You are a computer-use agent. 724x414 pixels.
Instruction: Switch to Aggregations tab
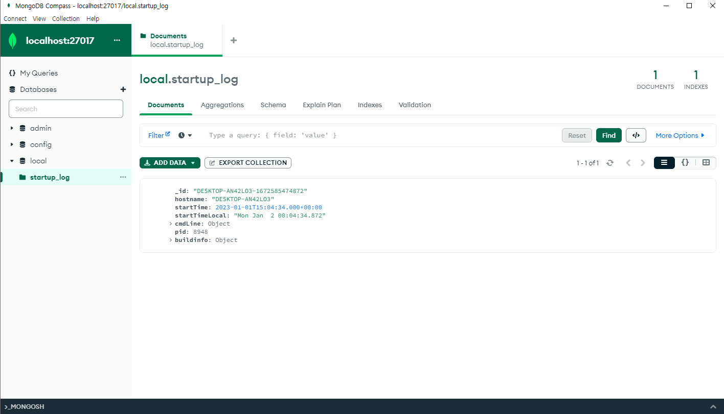pyautogui.click(x=222, y=105)
